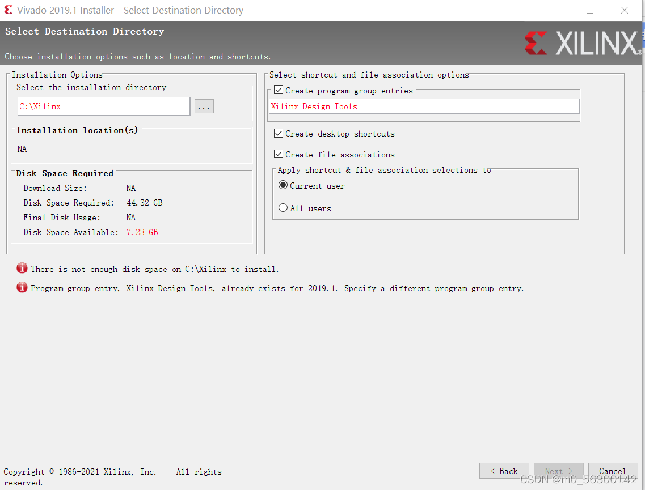This screenshot has width=645, height=490.
Task: Cancel the Vivado installation
Action: 613,471
